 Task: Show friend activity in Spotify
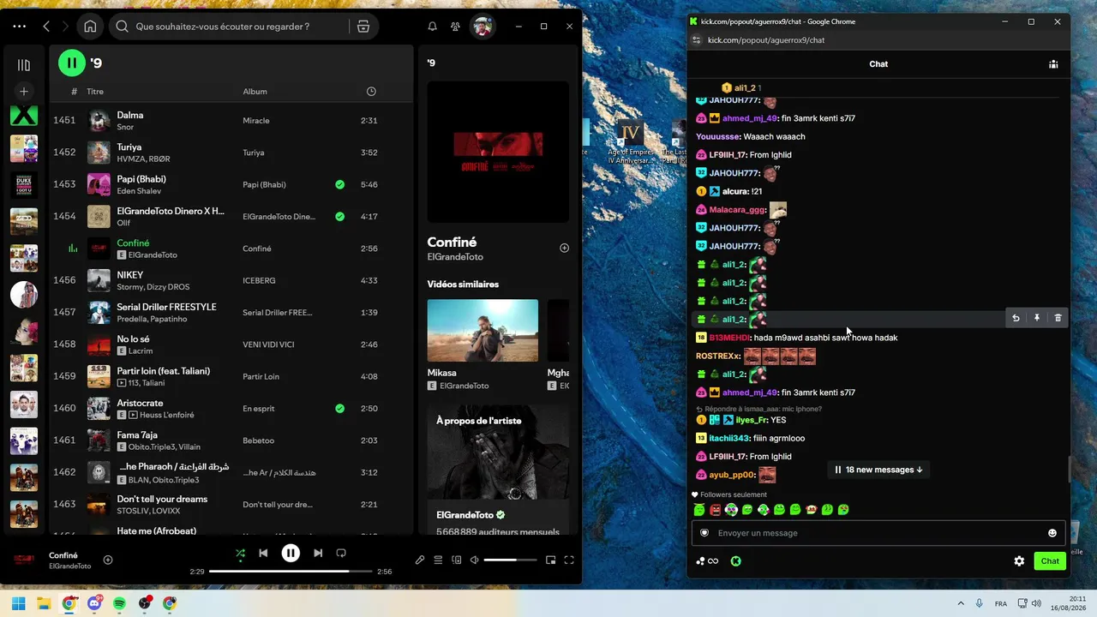[456, 27]
